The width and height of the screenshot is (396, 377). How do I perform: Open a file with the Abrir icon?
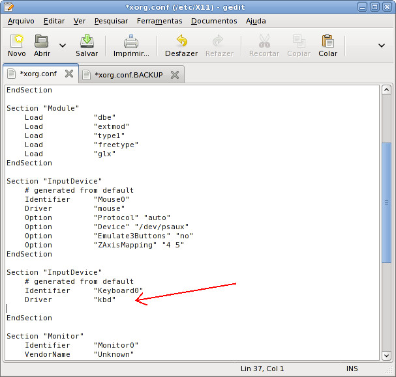click(x=42, y=41)
